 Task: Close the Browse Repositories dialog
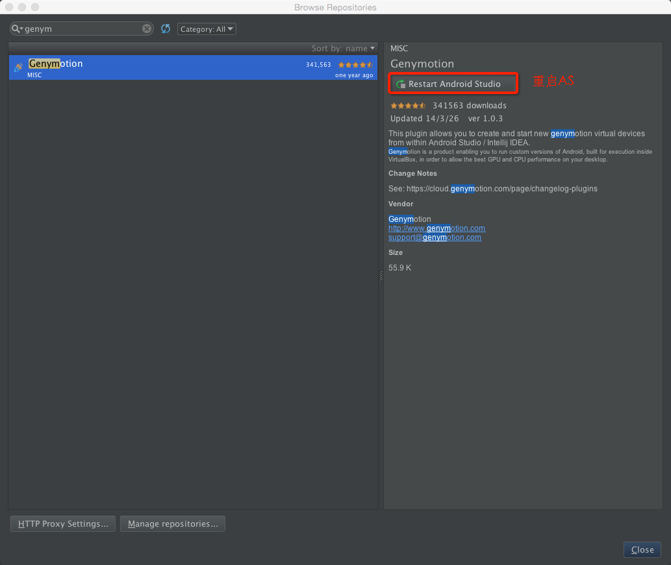pos(642,549)
